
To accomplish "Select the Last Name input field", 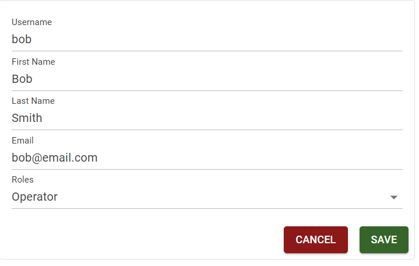I will pyautogui.click(x=207, y=118).
